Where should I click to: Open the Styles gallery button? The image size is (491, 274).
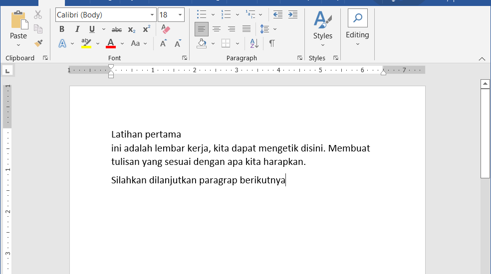click(x=323, y=29)
